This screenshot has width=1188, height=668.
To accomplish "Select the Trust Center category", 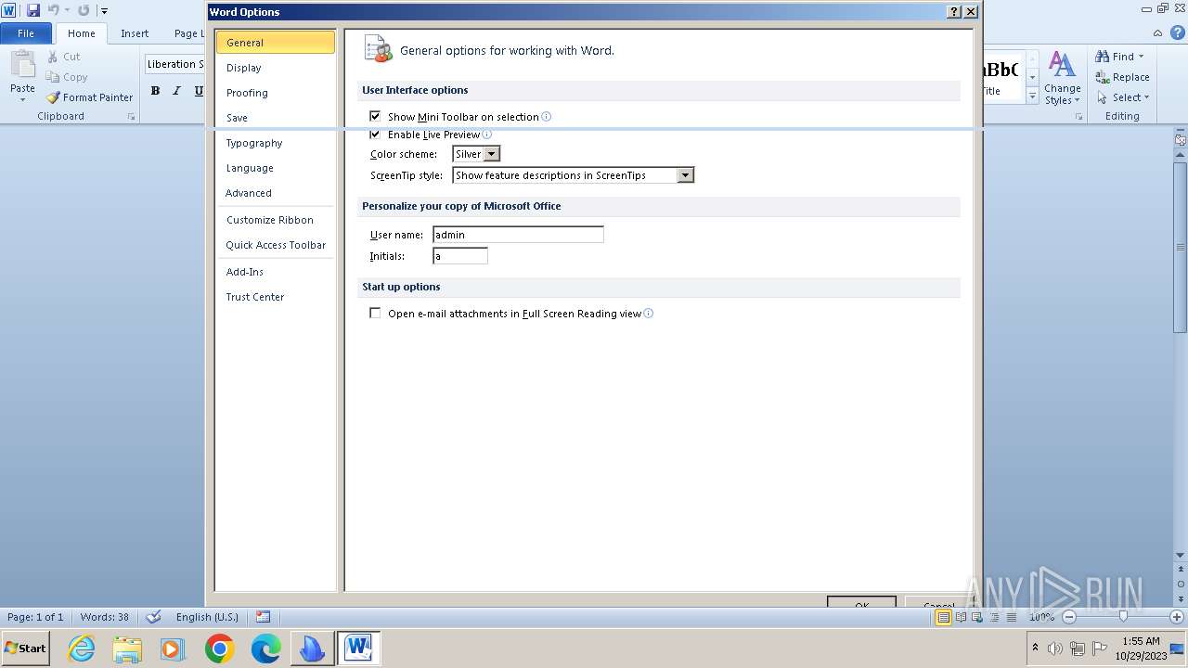I will tap(275, 297).
